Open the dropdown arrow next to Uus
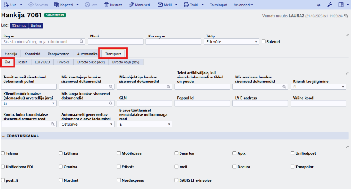This screenshot has height=189, width=351. pos(21,5)
